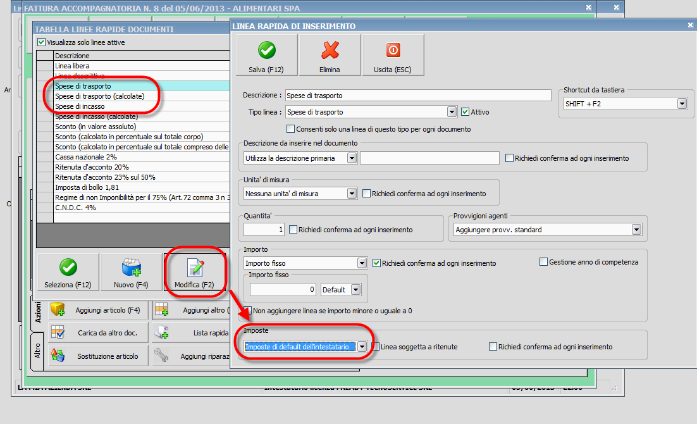Click the empty custom description field
697x424 pixels.
coord(429,158)
